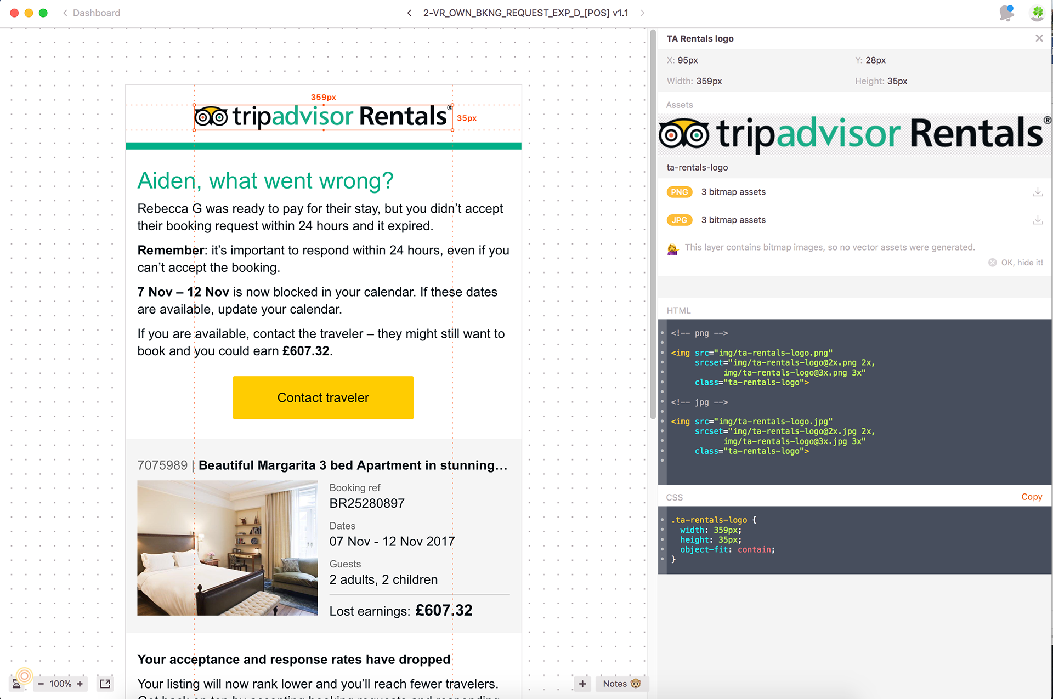Add a new note with plus button

click(x=582, y=684)
